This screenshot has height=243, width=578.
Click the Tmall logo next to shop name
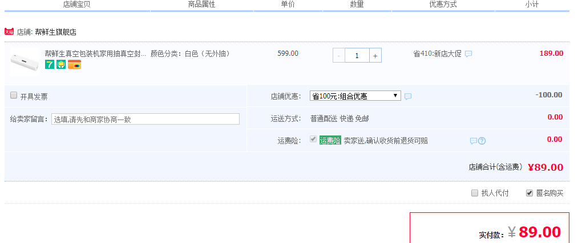click(x=9, y=32)
